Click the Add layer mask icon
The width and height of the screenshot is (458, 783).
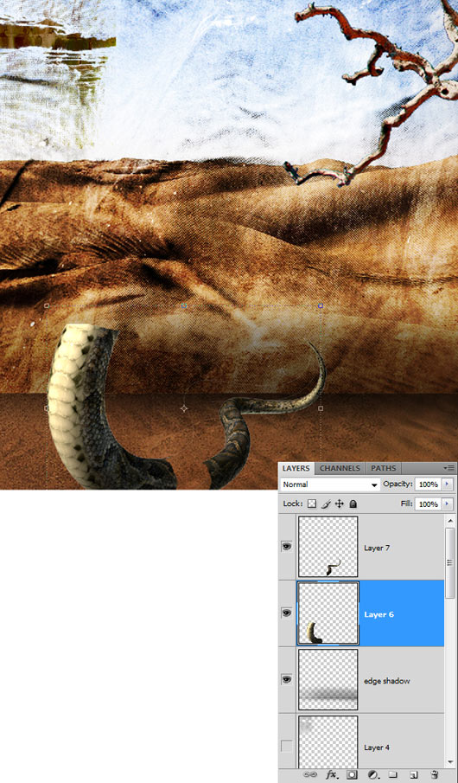click(x=353, y=775)
